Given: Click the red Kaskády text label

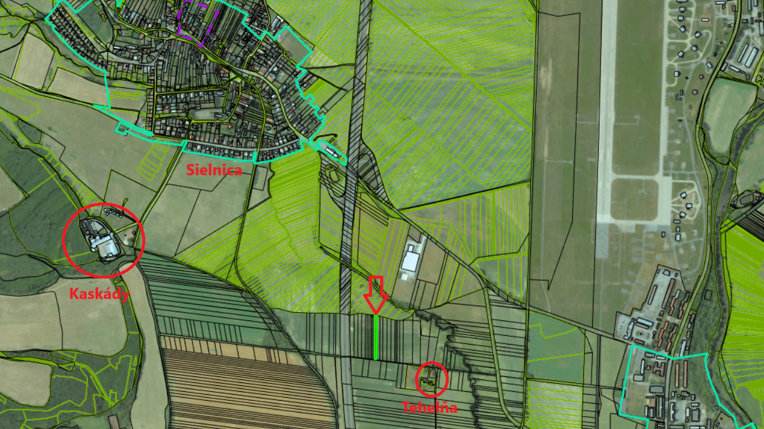Looking at the screenshot, I should click(x=99, y=294).
